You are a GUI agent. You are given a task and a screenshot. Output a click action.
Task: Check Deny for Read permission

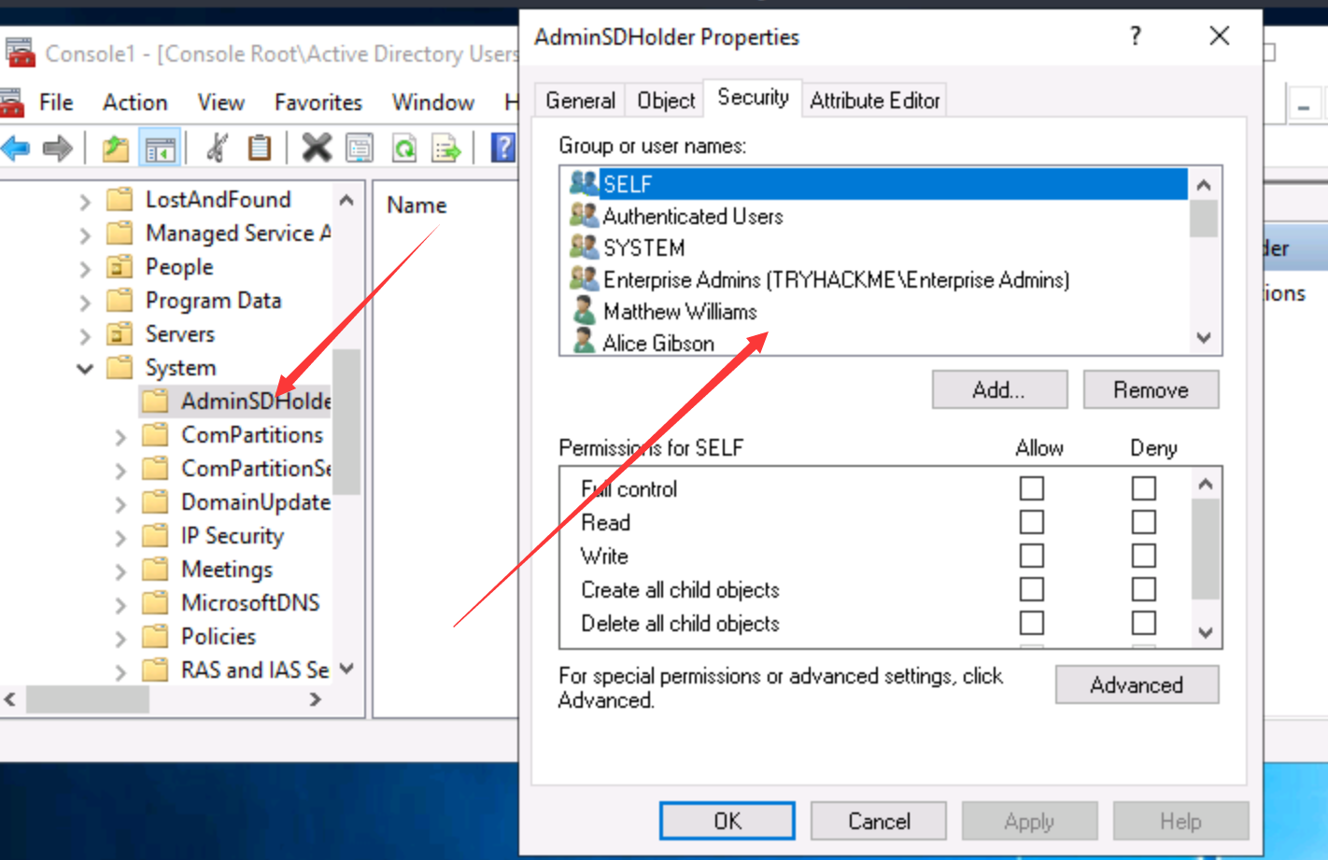(x=1143, y=522)
